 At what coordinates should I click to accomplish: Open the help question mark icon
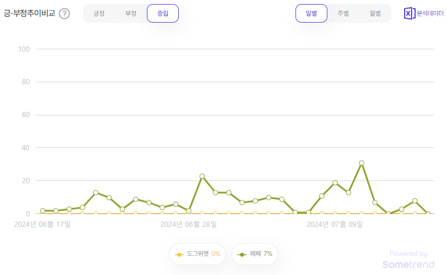coord(64,13)
